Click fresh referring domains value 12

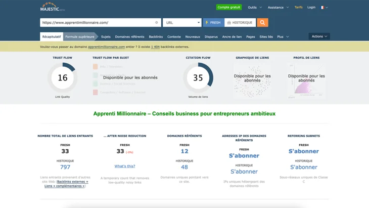(184, 151)
